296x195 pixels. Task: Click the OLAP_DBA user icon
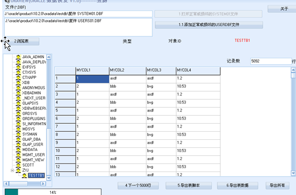point(18,139)
